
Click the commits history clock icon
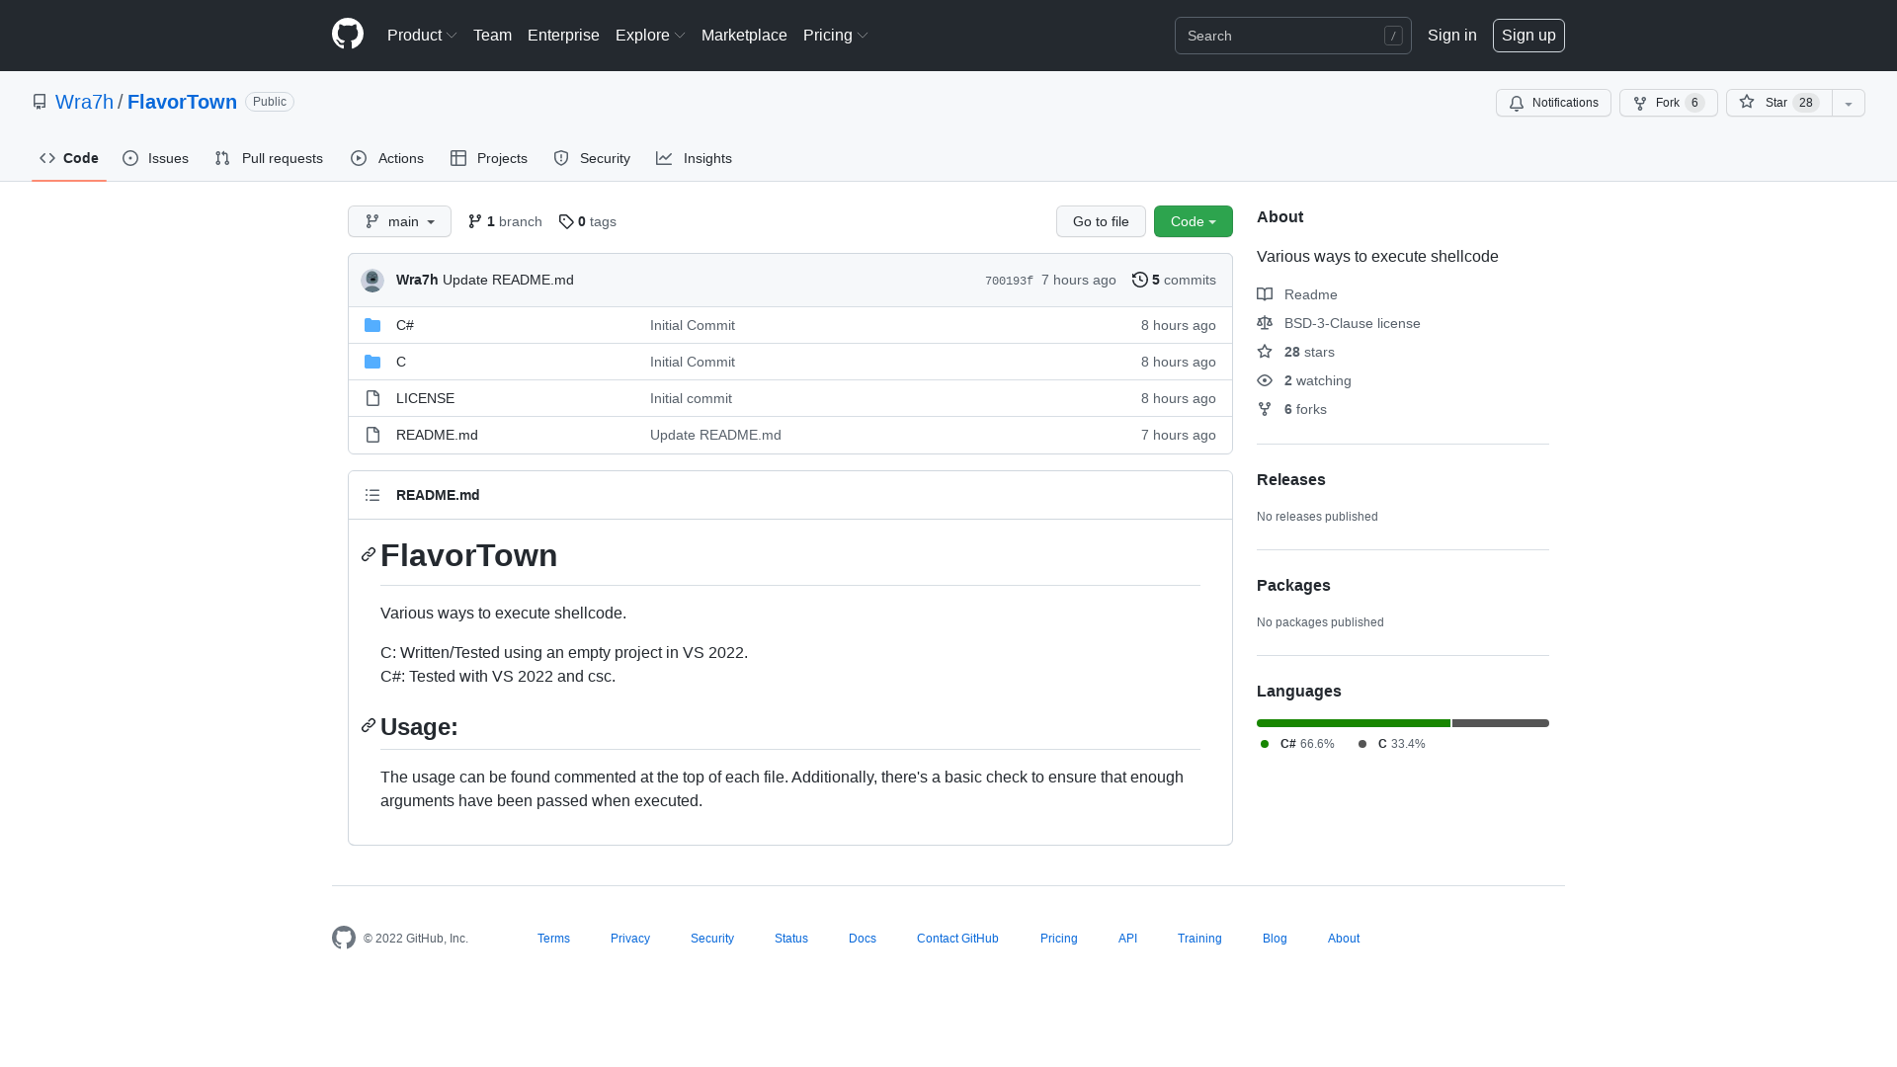click(x=1139, y=280)
